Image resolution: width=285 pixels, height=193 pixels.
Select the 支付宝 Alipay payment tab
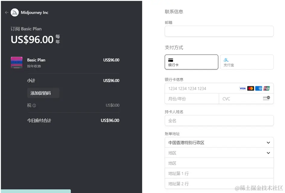pyautogui.click(x=247, y=62)
